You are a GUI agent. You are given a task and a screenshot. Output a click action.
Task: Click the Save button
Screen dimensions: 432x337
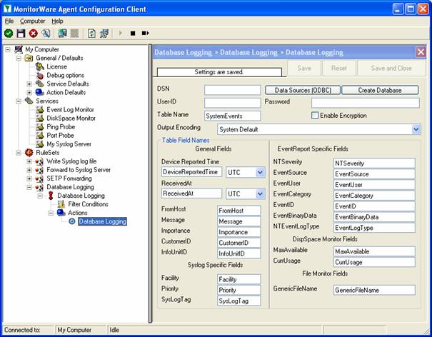304,68
